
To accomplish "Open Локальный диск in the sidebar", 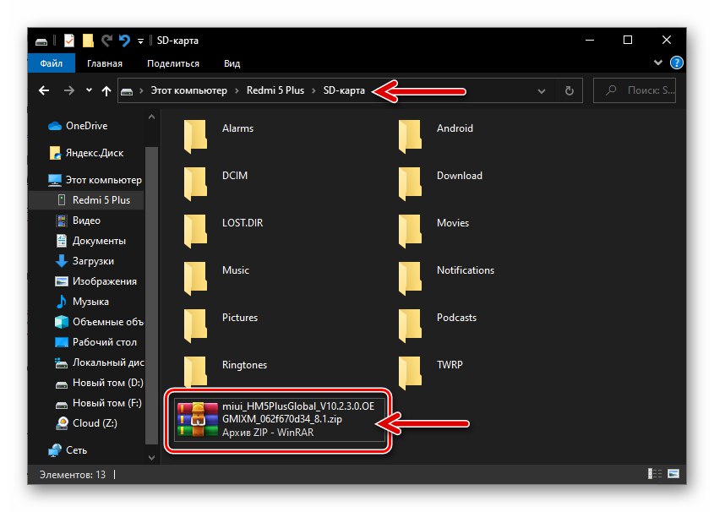I will [99, 362].
